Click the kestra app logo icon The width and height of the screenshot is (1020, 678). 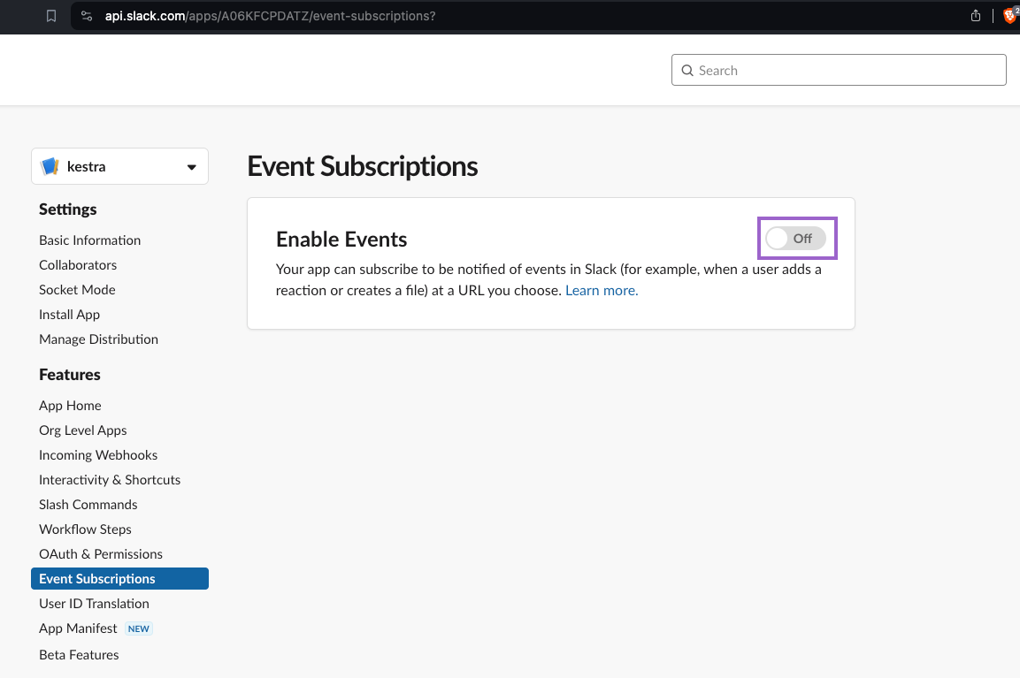(x=50, y=166)
